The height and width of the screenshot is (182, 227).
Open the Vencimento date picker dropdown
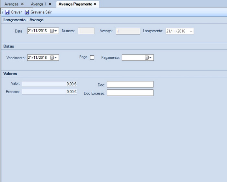pos(54,57)
